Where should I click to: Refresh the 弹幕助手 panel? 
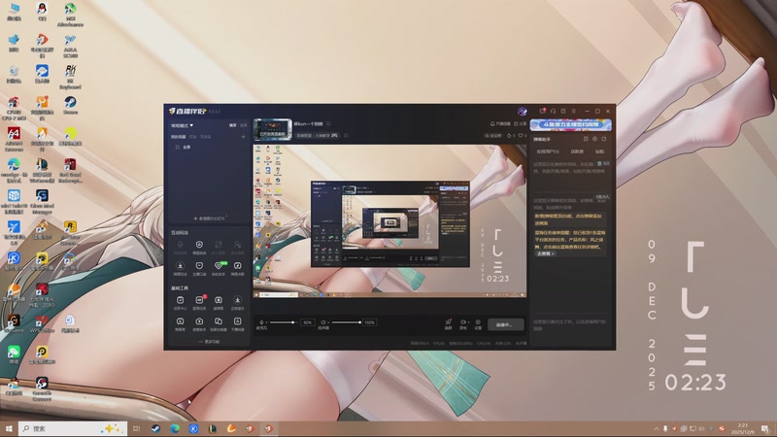[604, 139]
